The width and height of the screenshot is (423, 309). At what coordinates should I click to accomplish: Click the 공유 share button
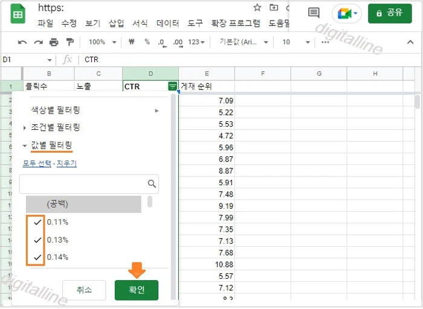(x=390, y=13)
